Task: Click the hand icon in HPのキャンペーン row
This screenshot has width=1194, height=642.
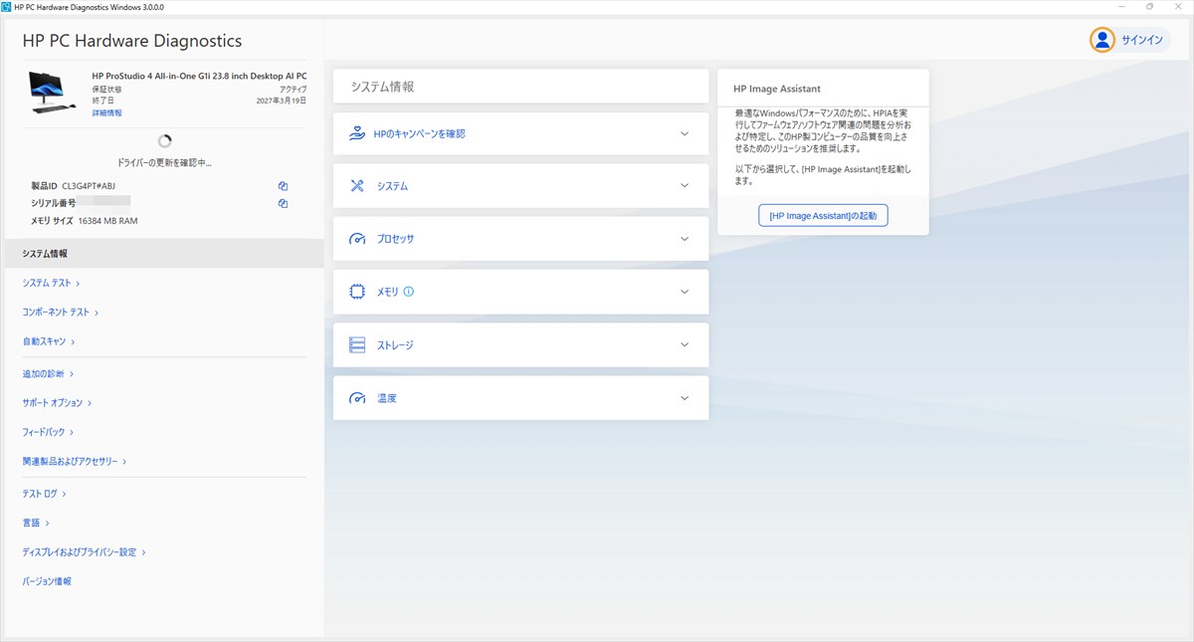Action: [x=357, y=133]
